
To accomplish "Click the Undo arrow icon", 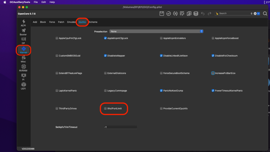I will (x=203, y=13).
